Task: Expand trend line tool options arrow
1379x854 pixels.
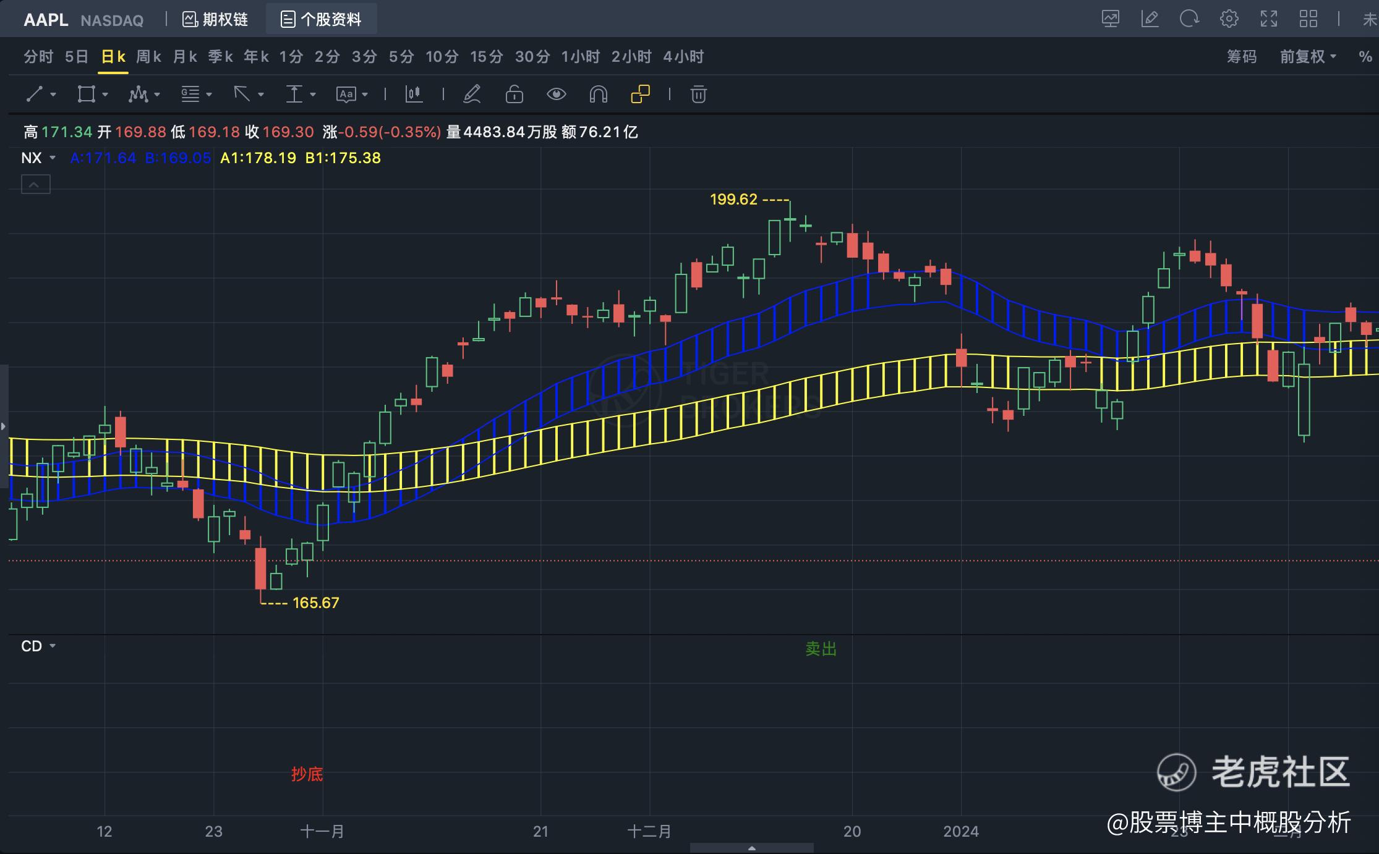Action: (53, 95)
